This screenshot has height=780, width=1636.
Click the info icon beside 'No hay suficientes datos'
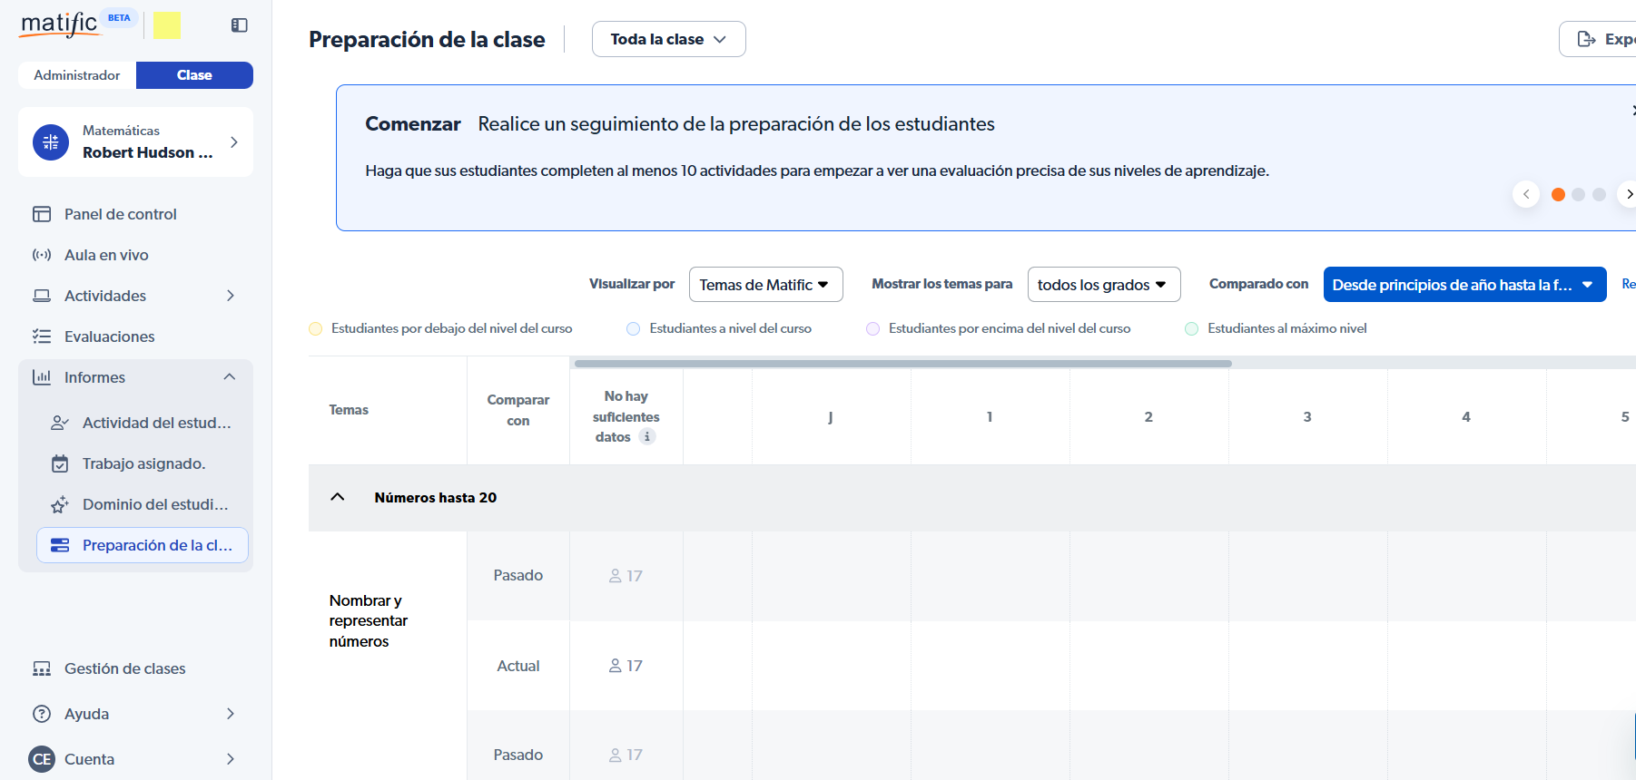pos(647,437)
